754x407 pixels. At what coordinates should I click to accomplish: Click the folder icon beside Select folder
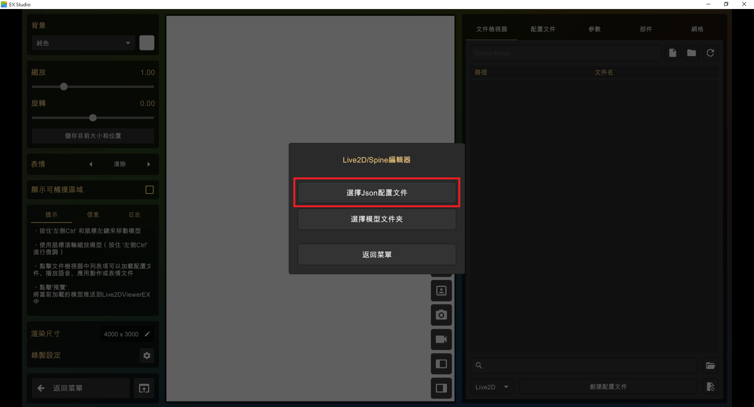[x=691, y=53]
